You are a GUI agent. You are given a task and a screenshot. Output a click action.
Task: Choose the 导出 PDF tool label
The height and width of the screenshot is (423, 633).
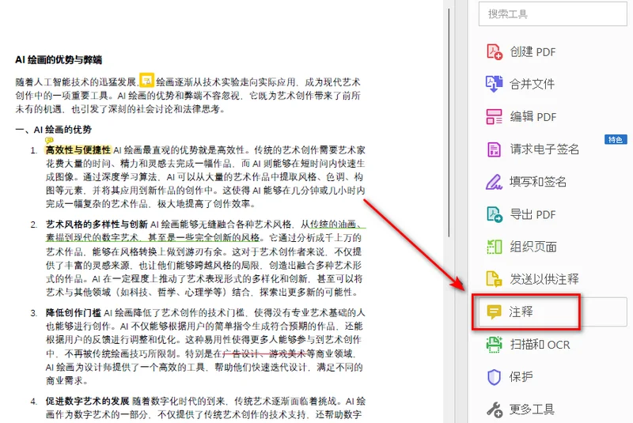pos(533,214)
